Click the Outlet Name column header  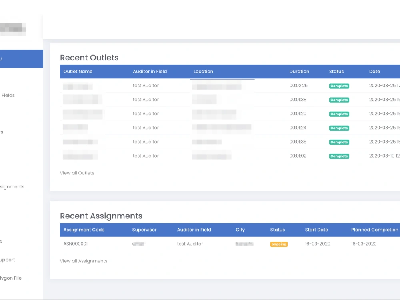[x=78, y=72]
